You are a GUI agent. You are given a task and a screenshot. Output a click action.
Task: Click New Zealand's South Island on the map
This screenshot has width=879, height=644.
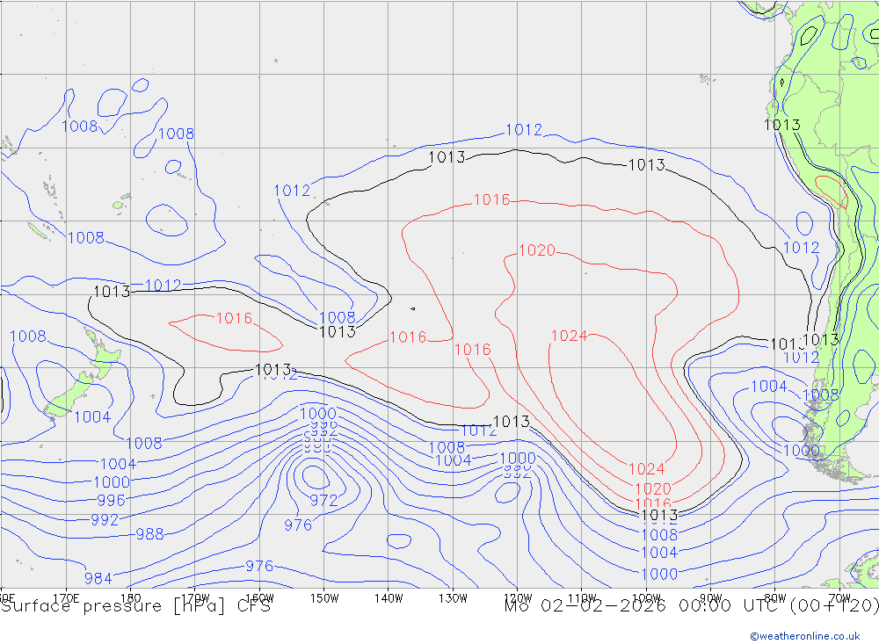69,395
